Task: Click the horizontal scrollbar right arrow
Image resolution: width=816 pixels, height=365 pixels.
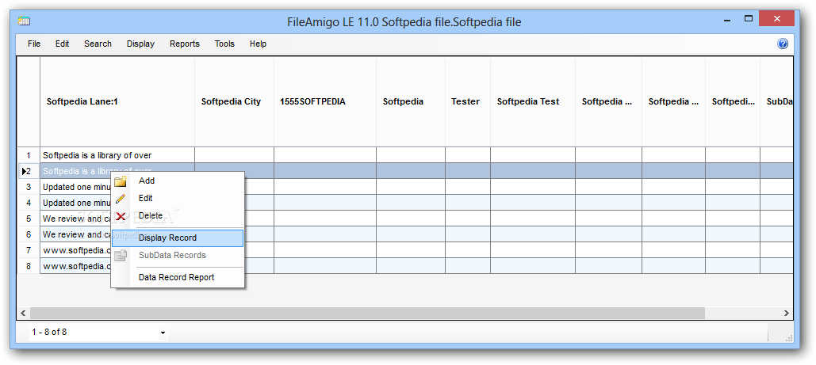Action: (x=787, y=313)
